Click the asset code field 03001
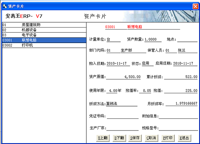Viewport: 200px width, 144px height. (116, 27)
